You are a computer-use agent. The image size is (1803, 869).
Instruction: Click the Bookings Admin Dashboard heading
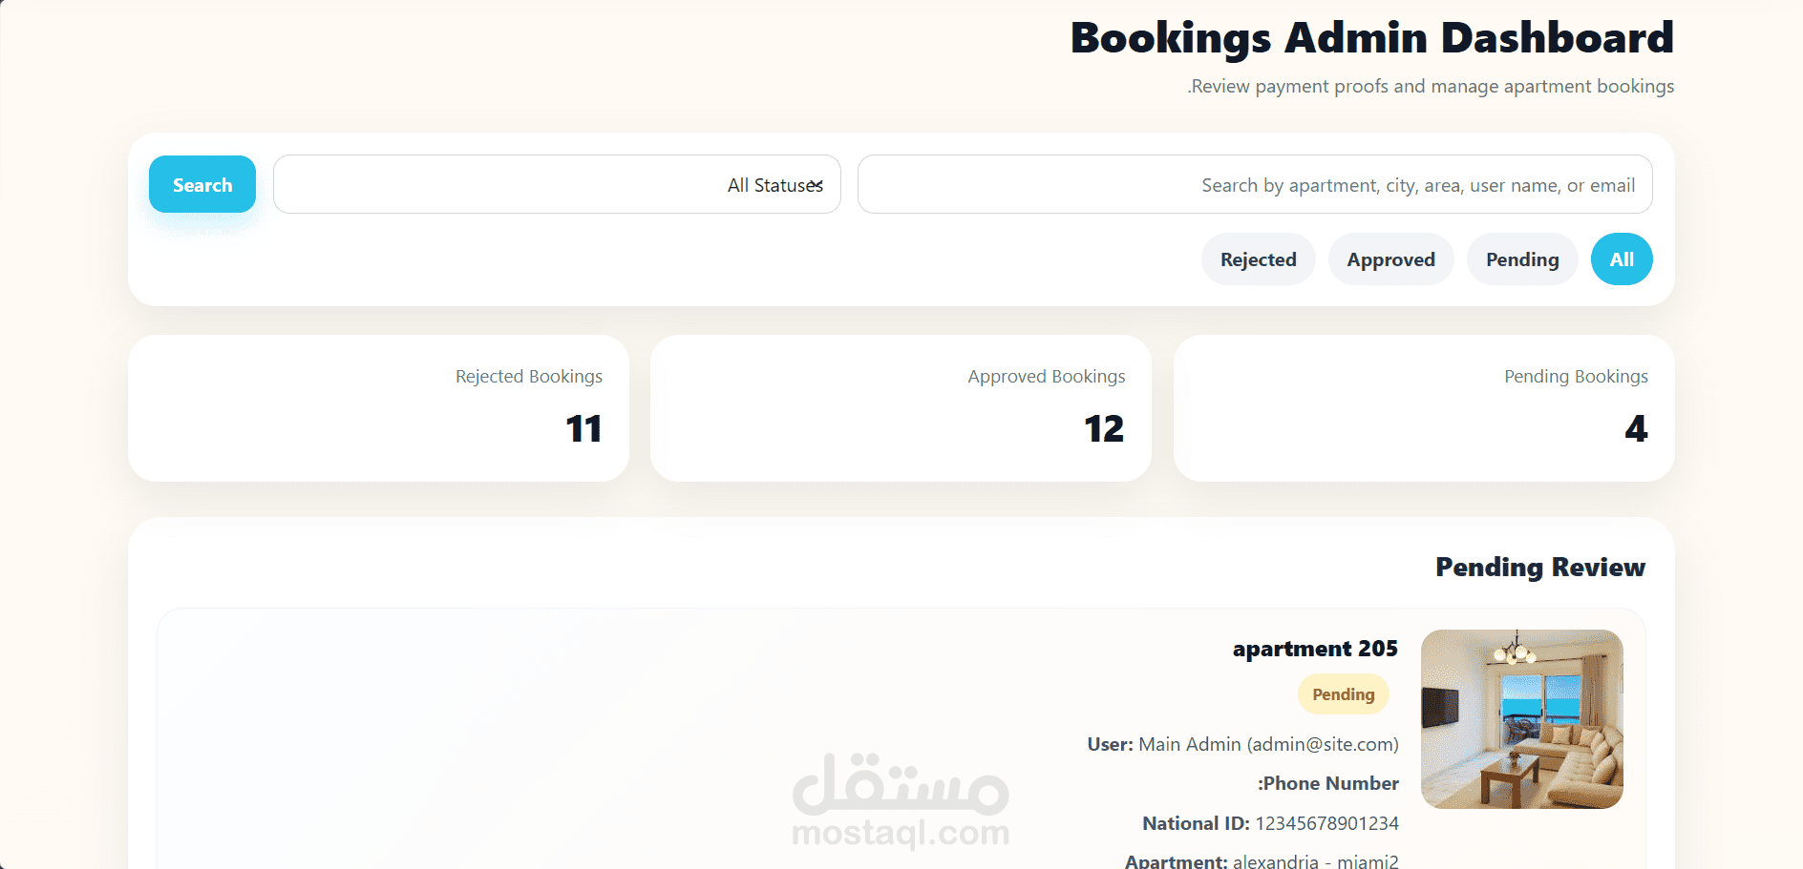pos(1371,38)
